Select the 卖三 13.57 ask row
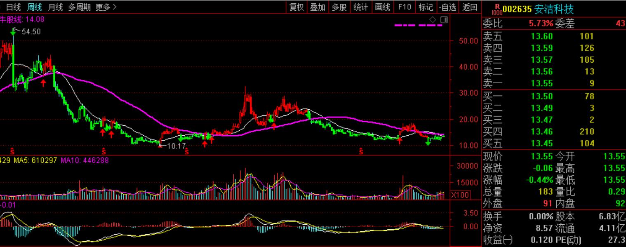 point(554,60)
